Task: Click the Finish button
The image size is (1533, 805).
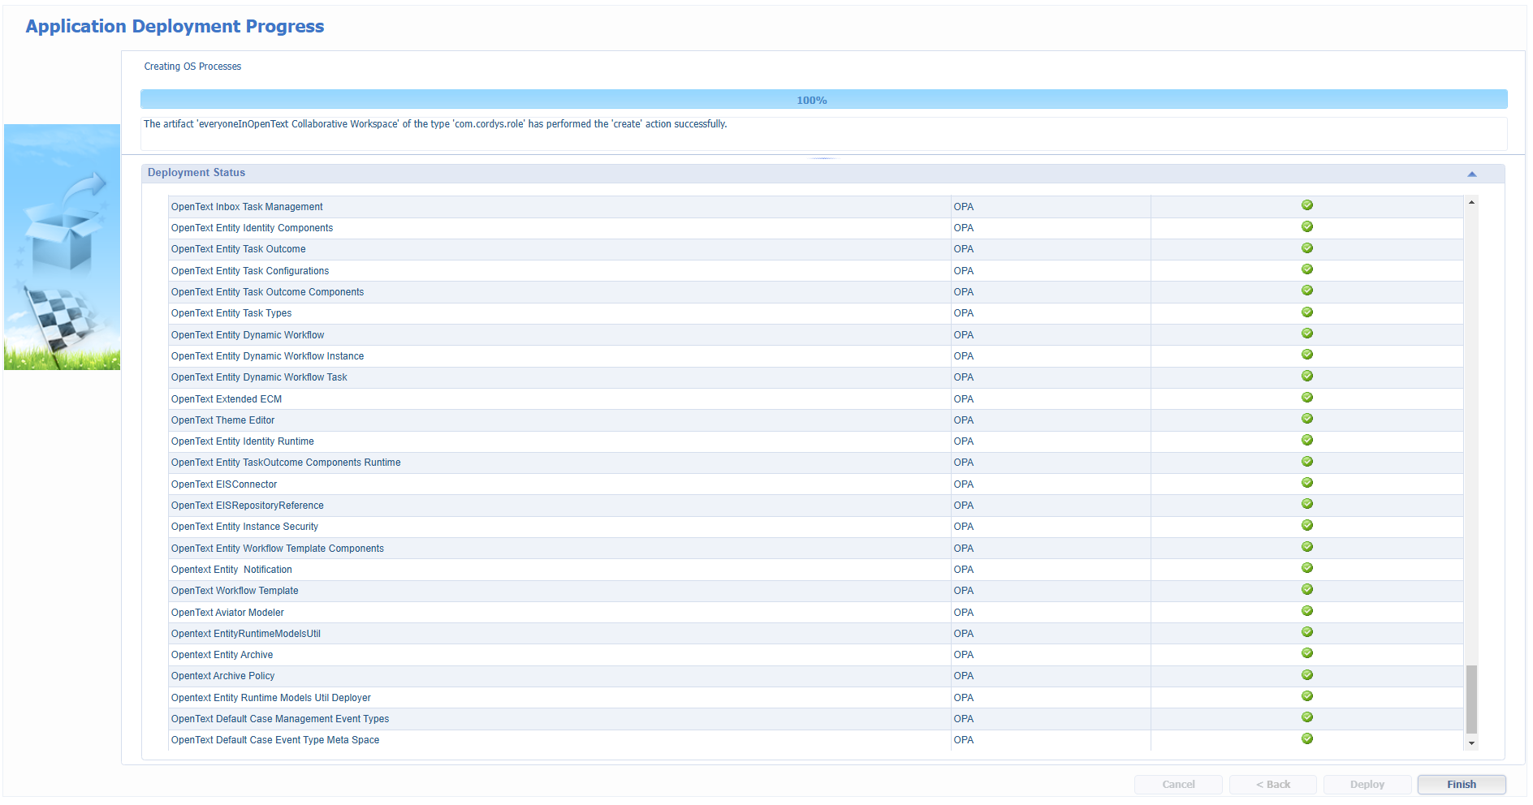Action: [x=1462, y=785]
